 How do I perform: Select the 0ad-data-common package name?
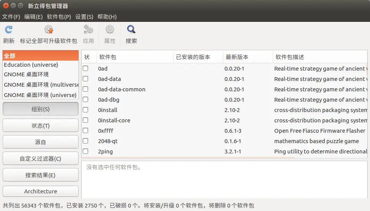(x=122, y=89)
